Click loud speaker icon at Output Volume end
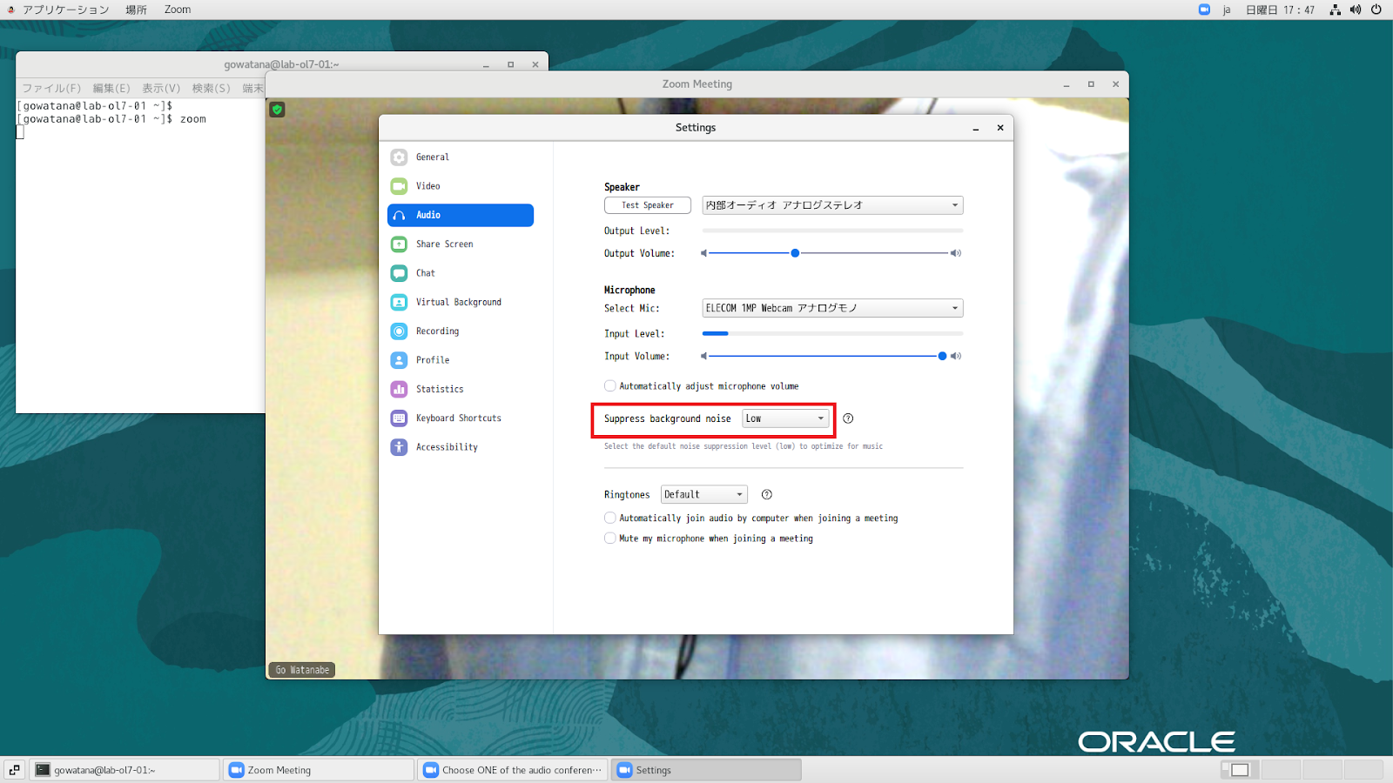The width and height of the screenshot is (1393, 783). point(956,253)
